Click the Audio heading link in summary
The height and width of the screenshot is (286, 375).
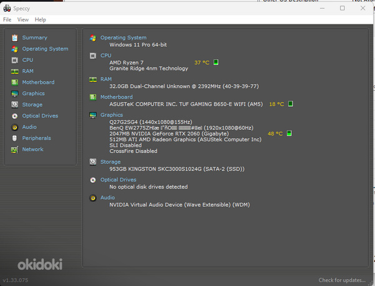click(107, 197)
